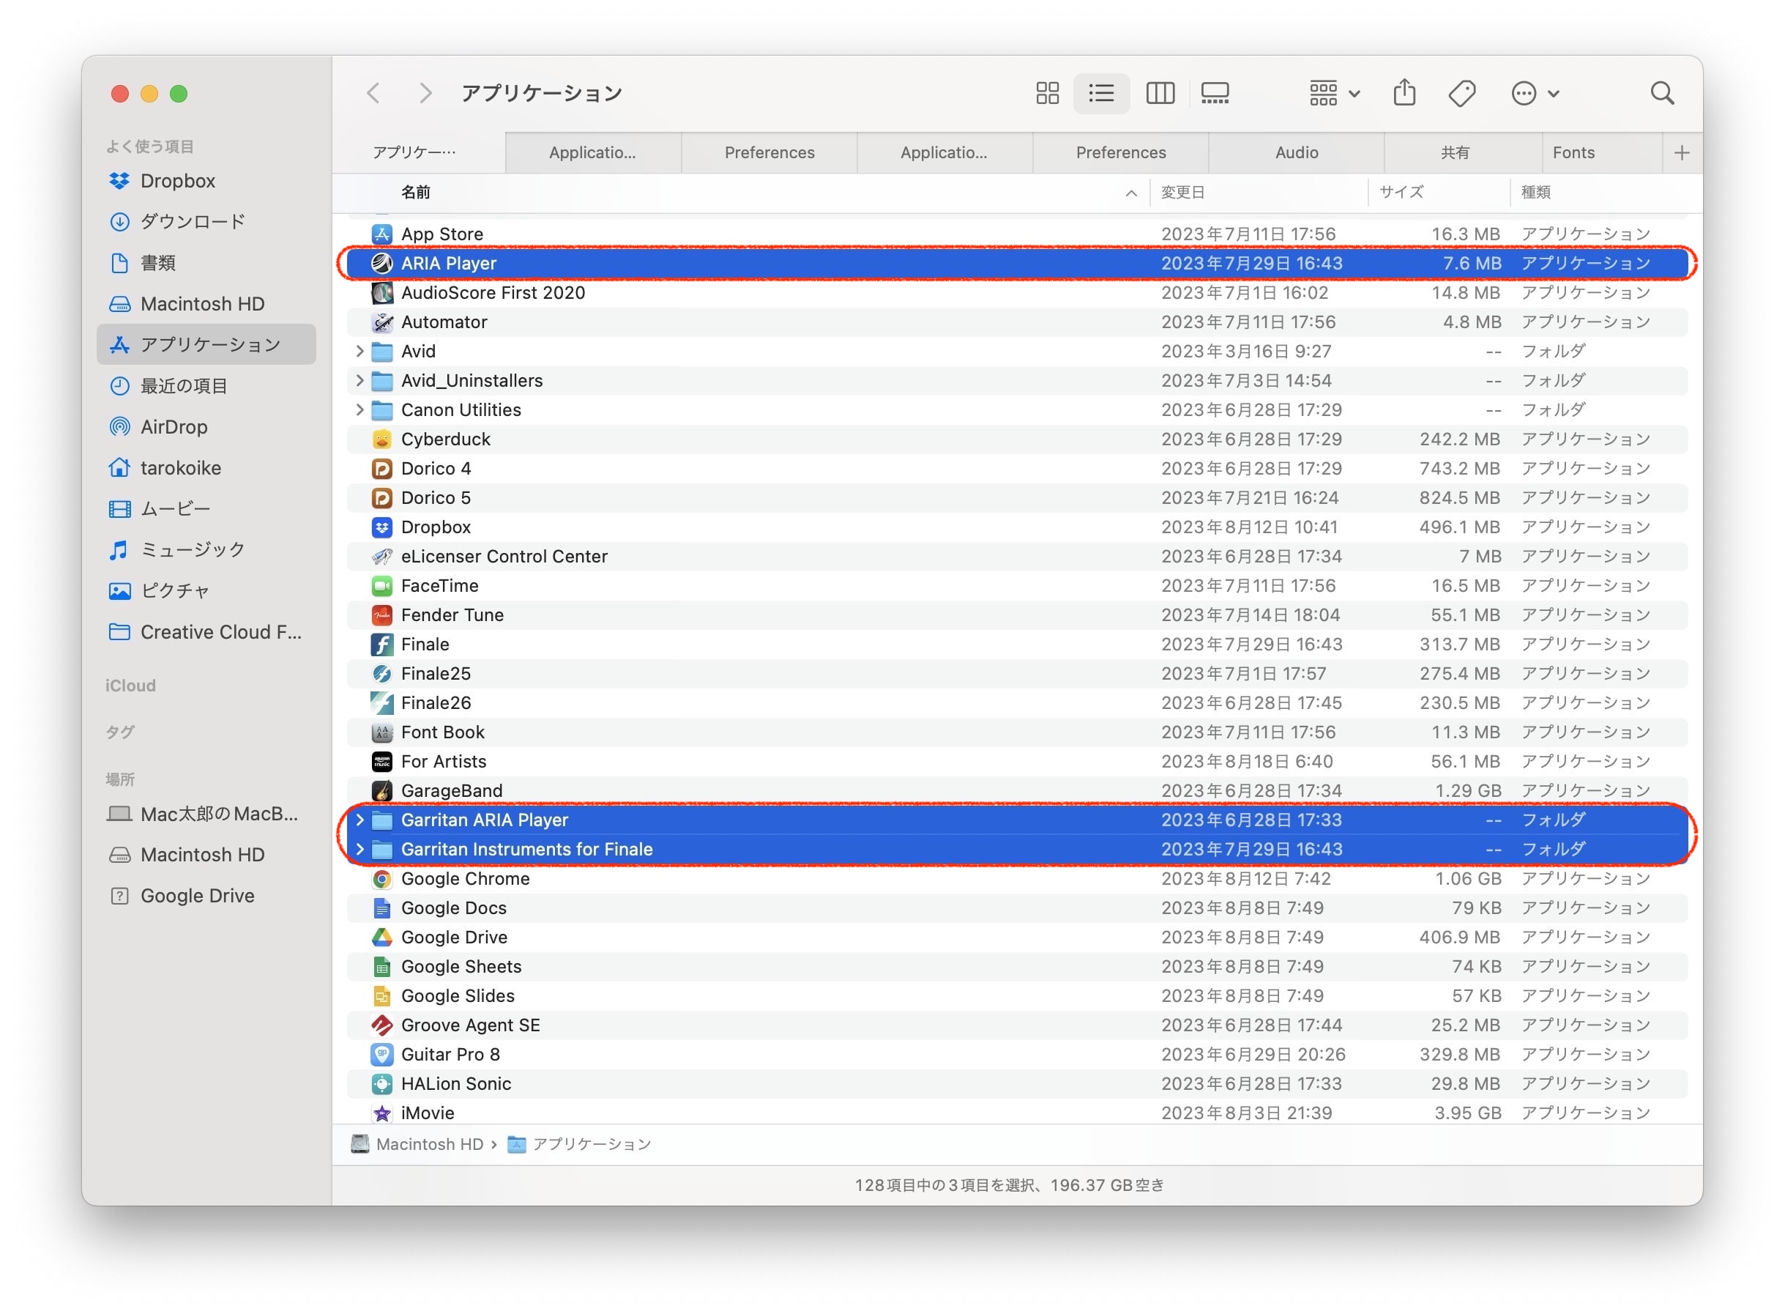Select the Groove Agent SE icon

pos(381,1025)
